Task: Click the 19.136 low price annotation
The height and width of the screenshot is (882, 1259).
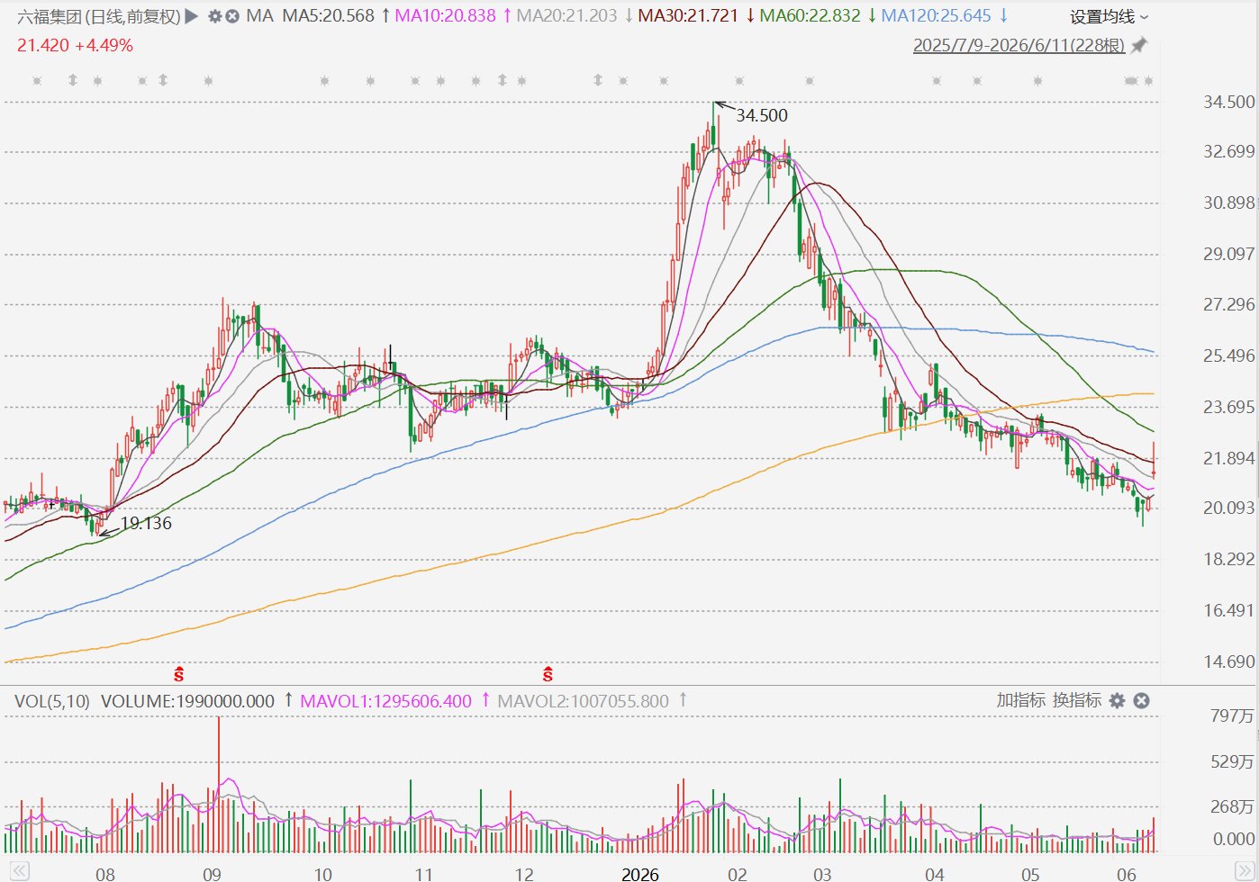Action: (x=146, y=523)
